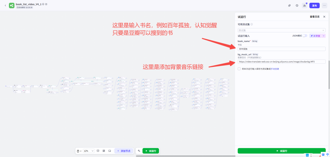Click the duplicate/copy icon in top bar
Screen dimensions: 330x157
289,5
